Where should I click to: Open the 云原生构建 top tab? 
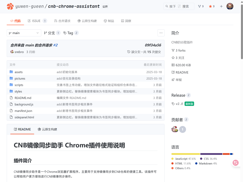pyautogui.click(x=87, y=21)
